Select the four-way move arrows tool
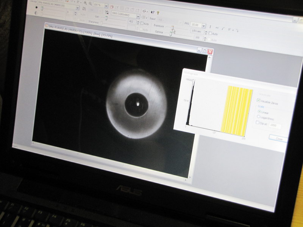This screenshot has width=303, height=227. coord(145,11)
